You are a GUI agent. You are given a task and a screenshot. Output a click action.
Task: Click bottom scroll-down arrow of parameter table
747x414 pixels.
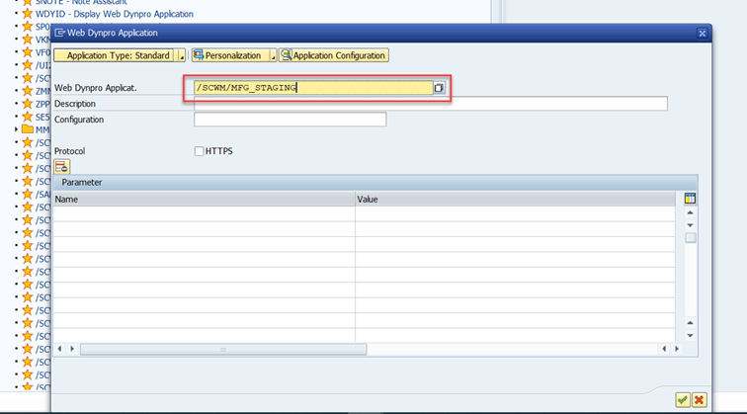tap(690, 335)
